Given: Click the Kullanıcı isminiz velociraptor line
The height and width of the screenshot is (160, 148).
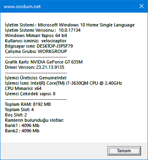Looking at the screenshot, I should pyautogui.click(x=36, y=41).
